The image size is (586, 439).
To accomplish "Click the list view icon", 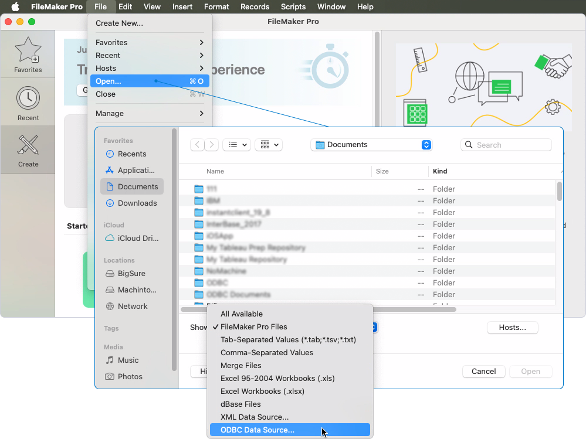I will pos(234,144).
